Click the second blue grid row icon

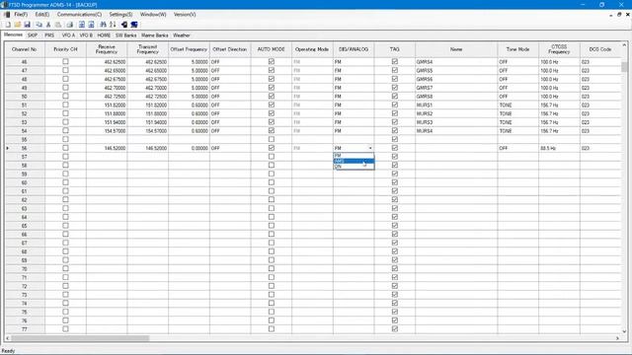coord(91,25)
